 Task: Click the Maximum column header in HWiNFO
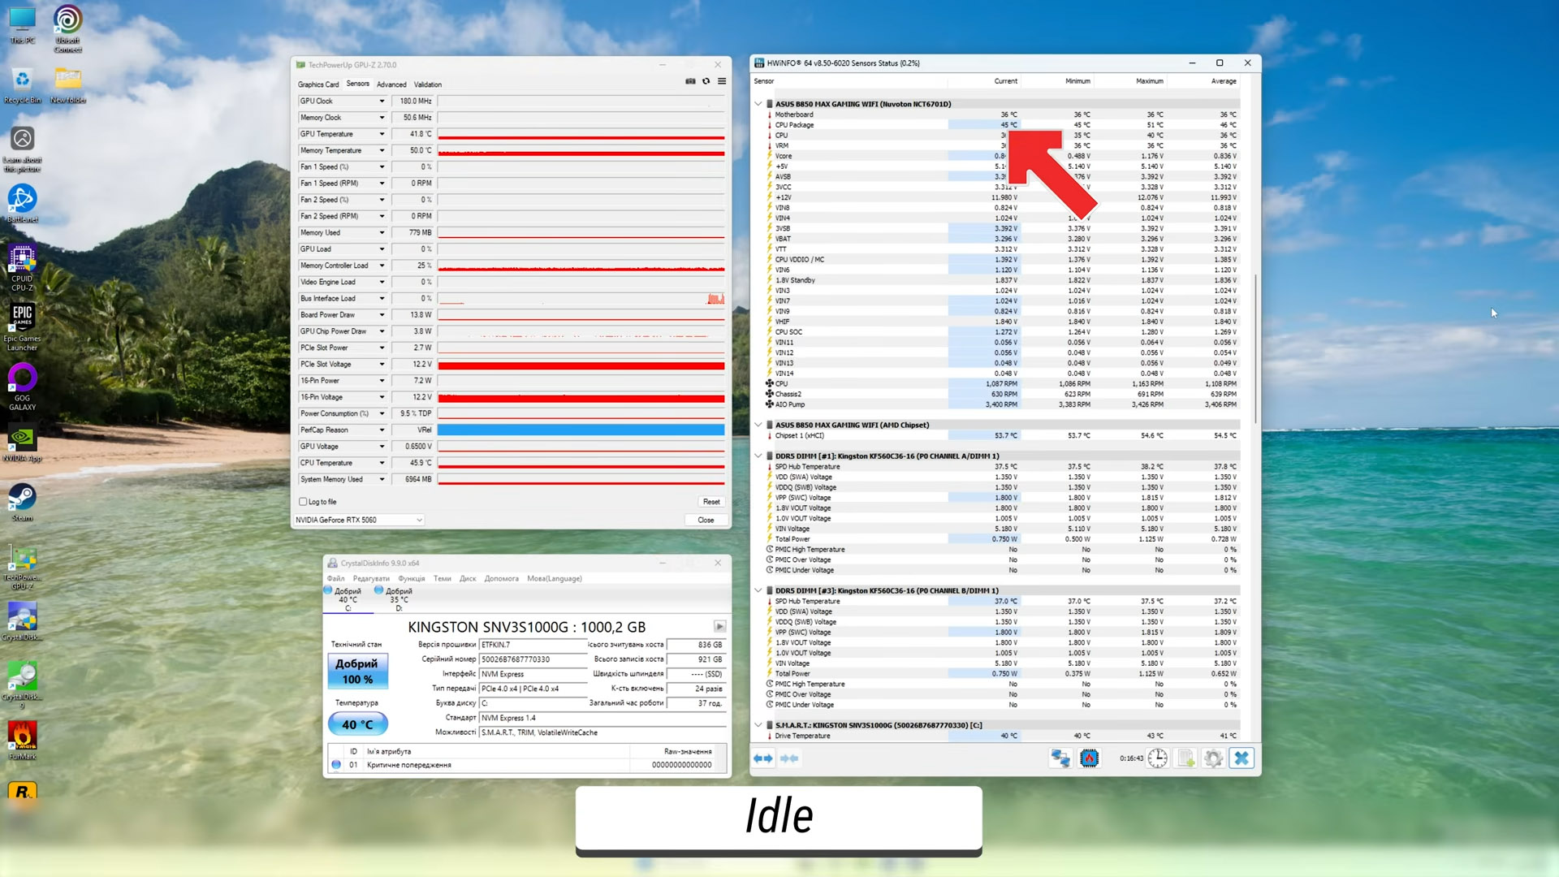point(1149,81)
